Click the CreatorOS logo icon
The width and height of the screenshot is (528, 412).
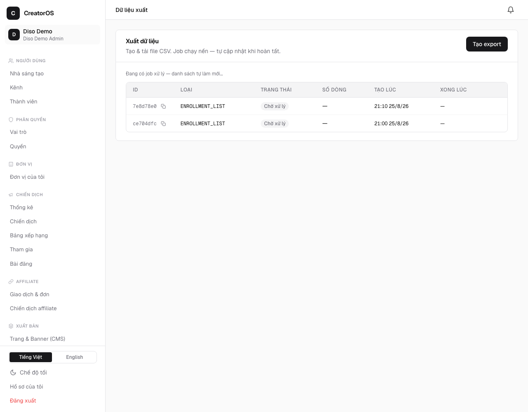13,13
